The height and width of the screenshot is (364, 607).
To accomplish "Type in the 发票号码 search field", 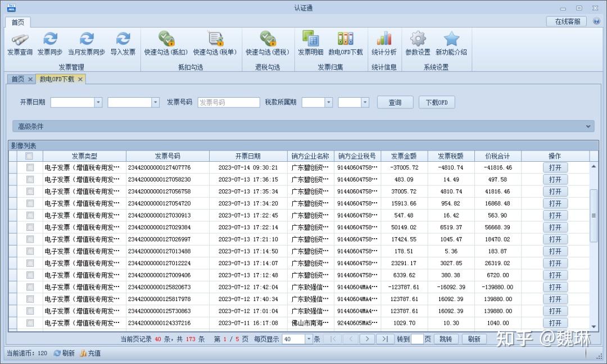I will coord(229,102).
